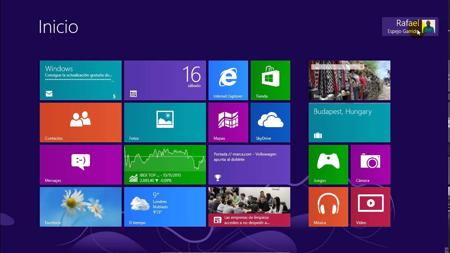Open the Juegos Xbox tile
The image size is (450, 253).
pos(328,164)
